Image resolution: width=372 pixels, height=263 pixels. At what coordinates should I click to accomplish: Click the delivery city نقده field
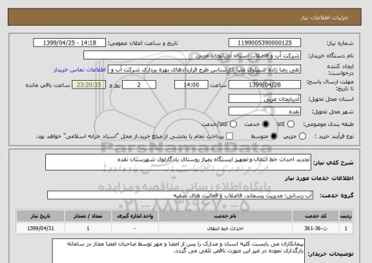[265, 111]
